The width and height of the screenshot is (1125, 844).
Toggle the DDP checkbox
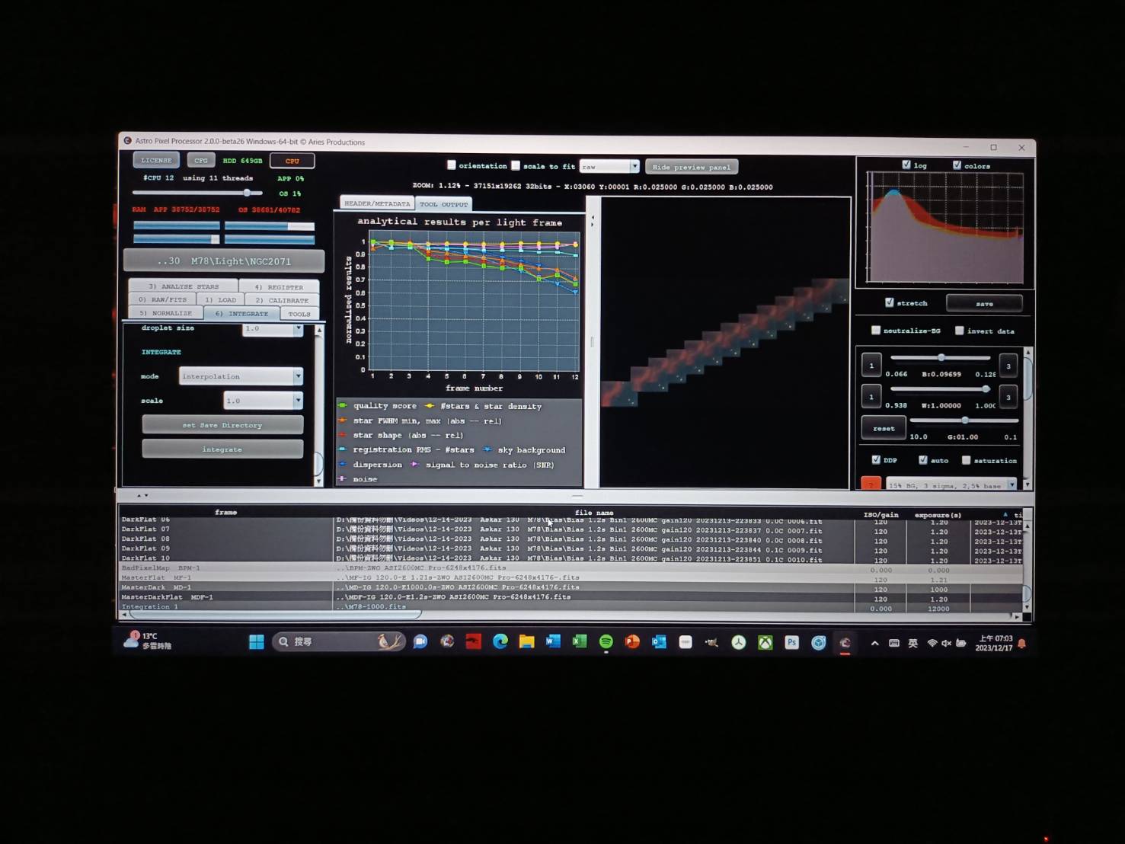coord(877,459)
